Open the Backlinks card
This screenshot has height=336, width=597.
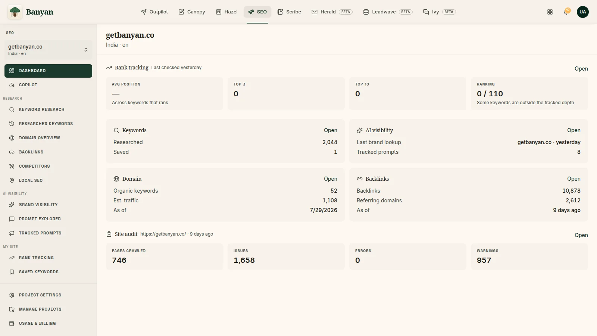click(573, 179)
